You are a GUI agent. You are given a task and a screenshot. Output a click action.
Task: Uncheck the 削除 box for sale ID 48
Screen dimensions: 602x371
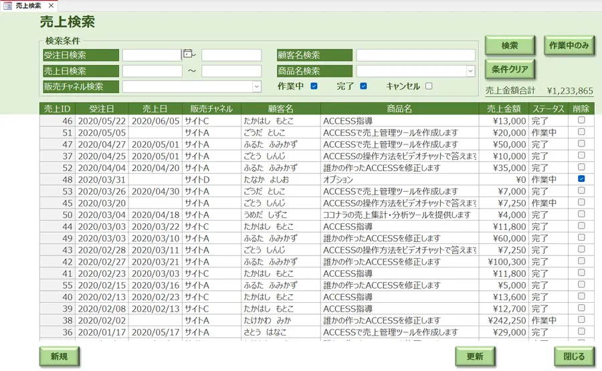pyautogui.click(x=581, y=179)
